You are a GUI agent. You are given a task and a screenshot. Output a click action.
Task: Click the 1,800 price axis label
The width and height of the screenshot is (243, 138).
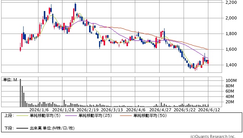tap(231, 34)
